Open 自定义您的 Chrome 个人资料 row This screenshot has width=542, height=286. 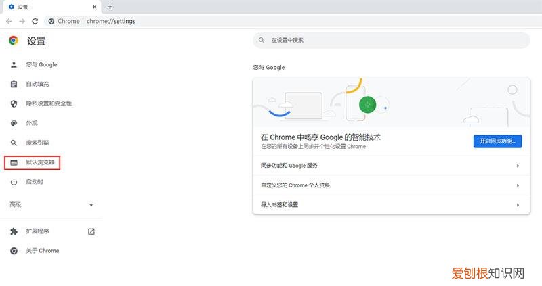click(x=392, y=185)
